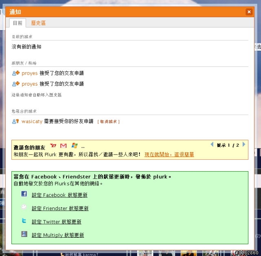Cancel the request via 取消請求 link

108,121
